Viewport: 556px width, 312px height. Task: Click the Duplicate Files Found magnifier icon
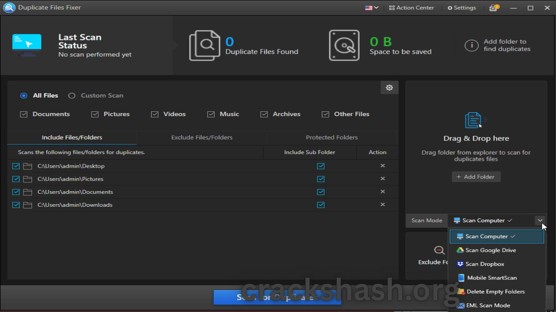[205, 45]
